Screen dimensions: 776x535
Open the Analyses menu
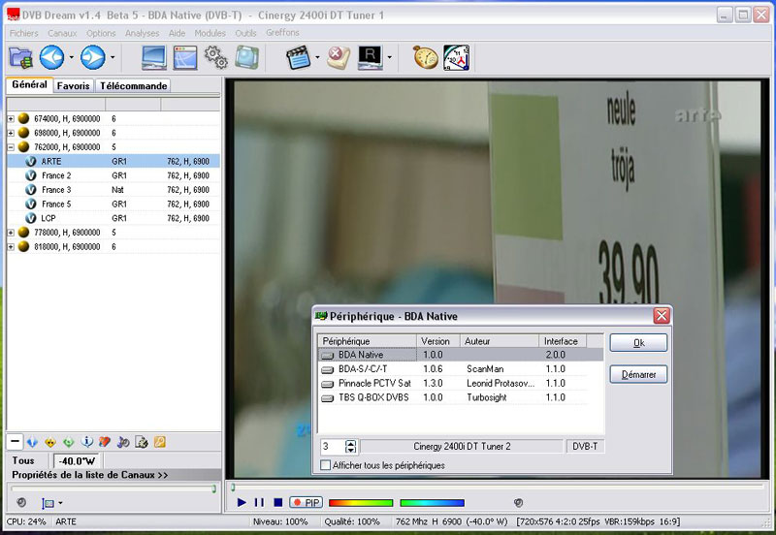(142, 33)
